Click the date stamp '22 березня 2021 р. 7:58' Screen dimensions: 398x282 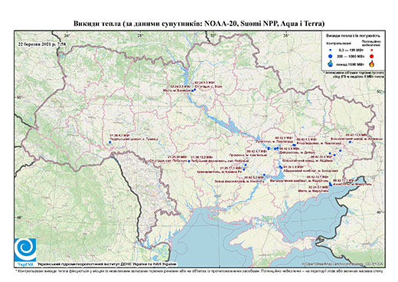(42, 44)
